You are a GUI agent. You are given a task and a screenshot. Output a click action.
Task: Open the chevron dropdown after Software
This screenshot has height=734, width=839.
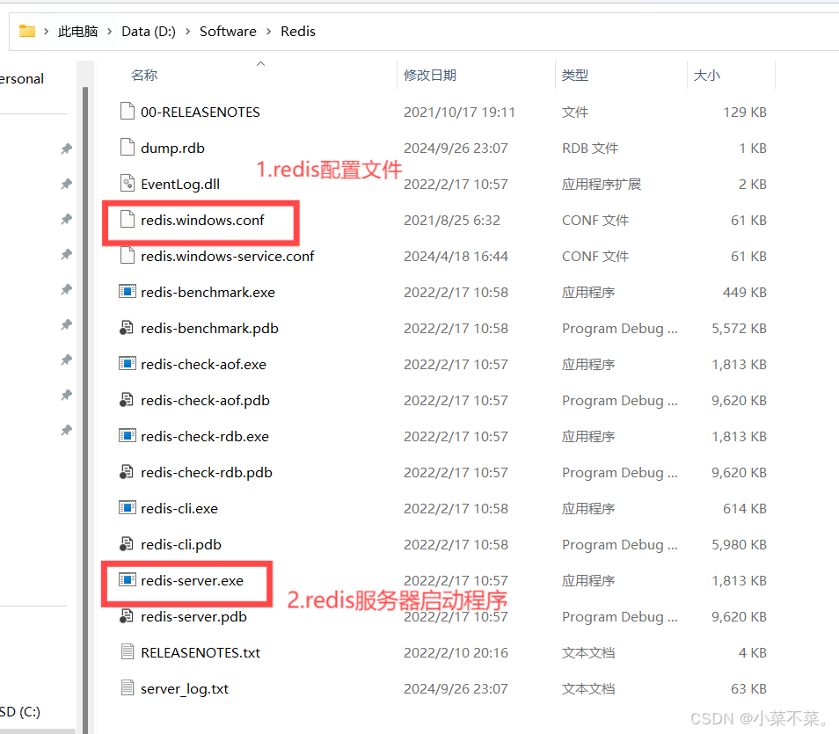(268, 32)
